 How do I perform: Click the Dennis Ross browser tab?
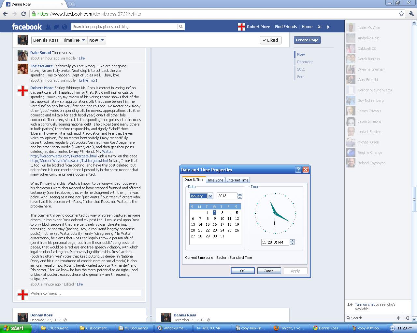(x=34, y=4)
